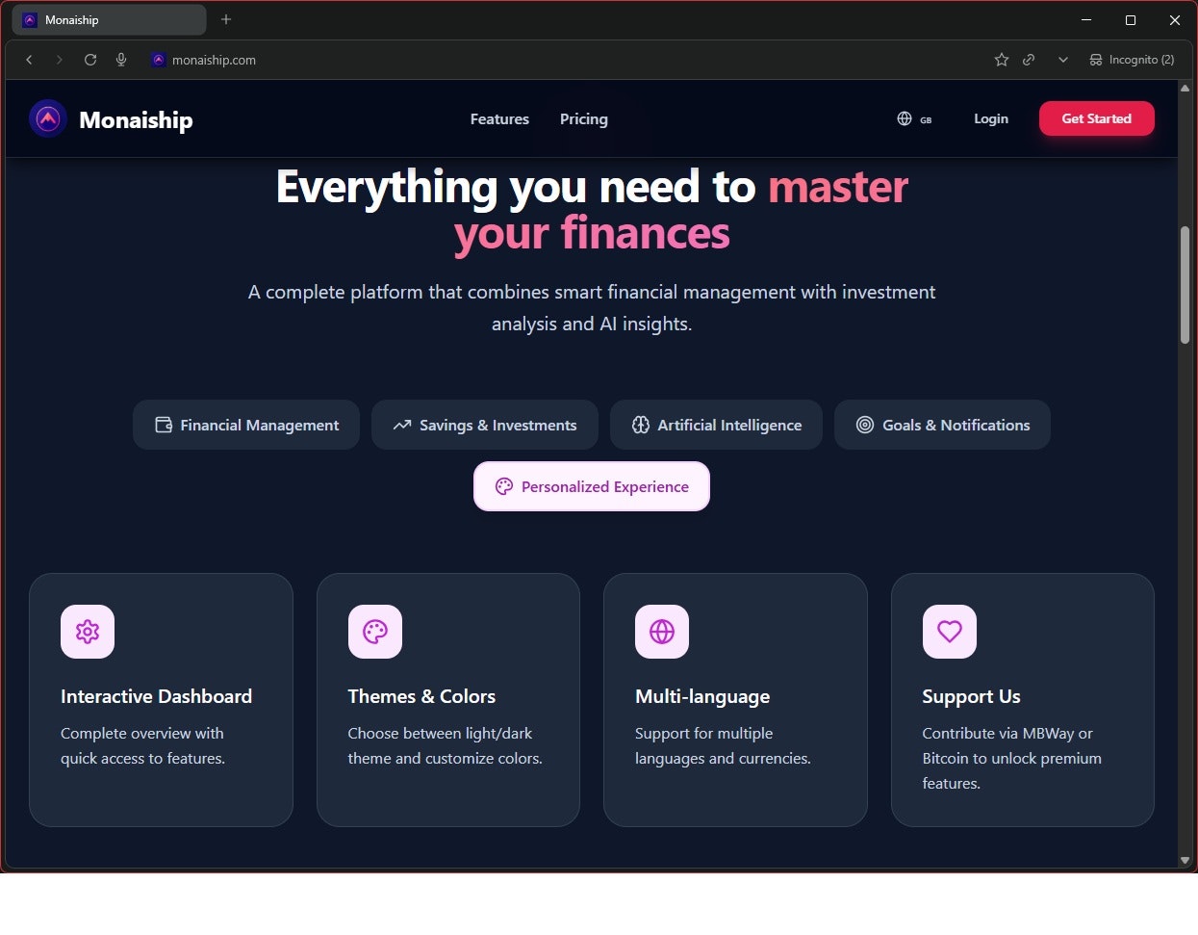Click the heart icon on Support Us card
1198x935 pixels.
click(950, 632)
